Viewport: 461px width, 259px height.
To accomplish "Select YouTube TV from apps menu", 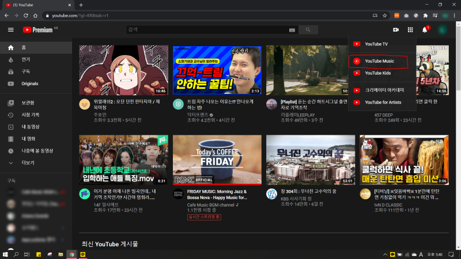I will pos(382,44).
